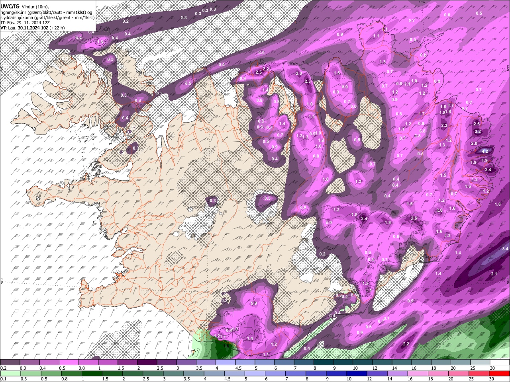This screenshot has height=382, width=510.
Task: Click the "0.1" label under the lower legend row
Action: pyautogui.click(x=4, y=379)
